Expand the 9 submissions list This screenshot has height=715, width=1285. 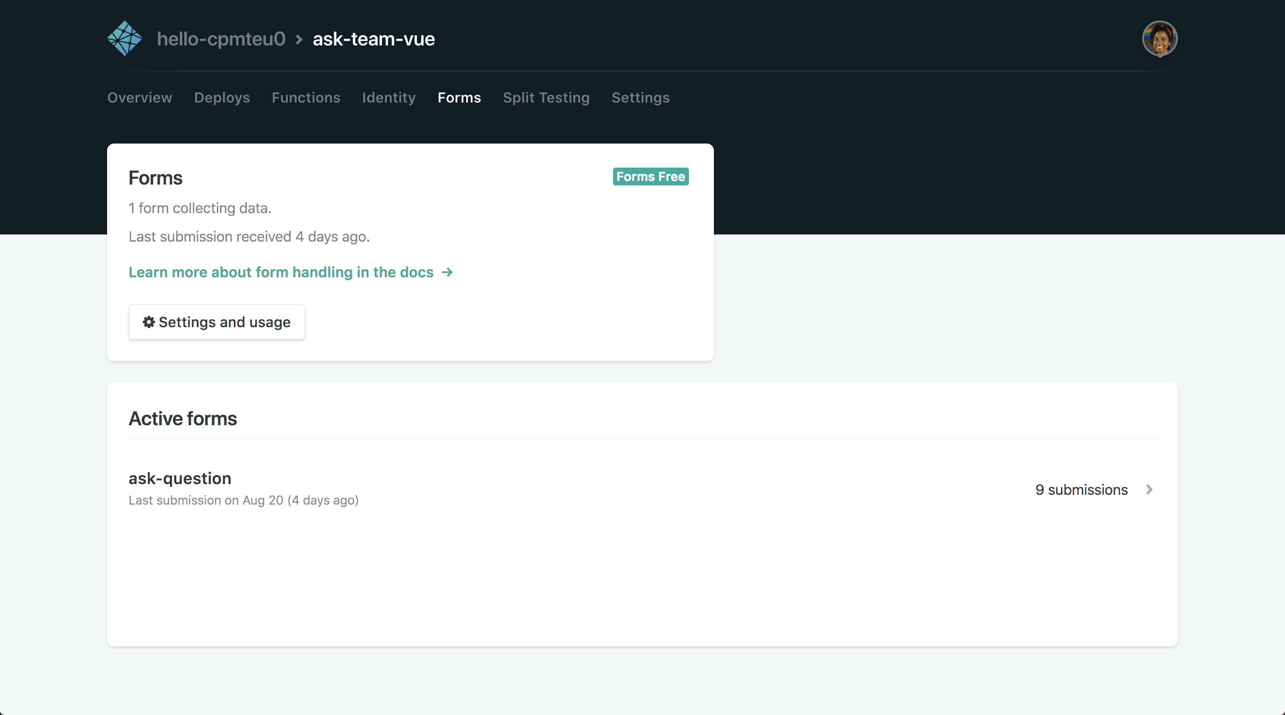pos(1082,489)
